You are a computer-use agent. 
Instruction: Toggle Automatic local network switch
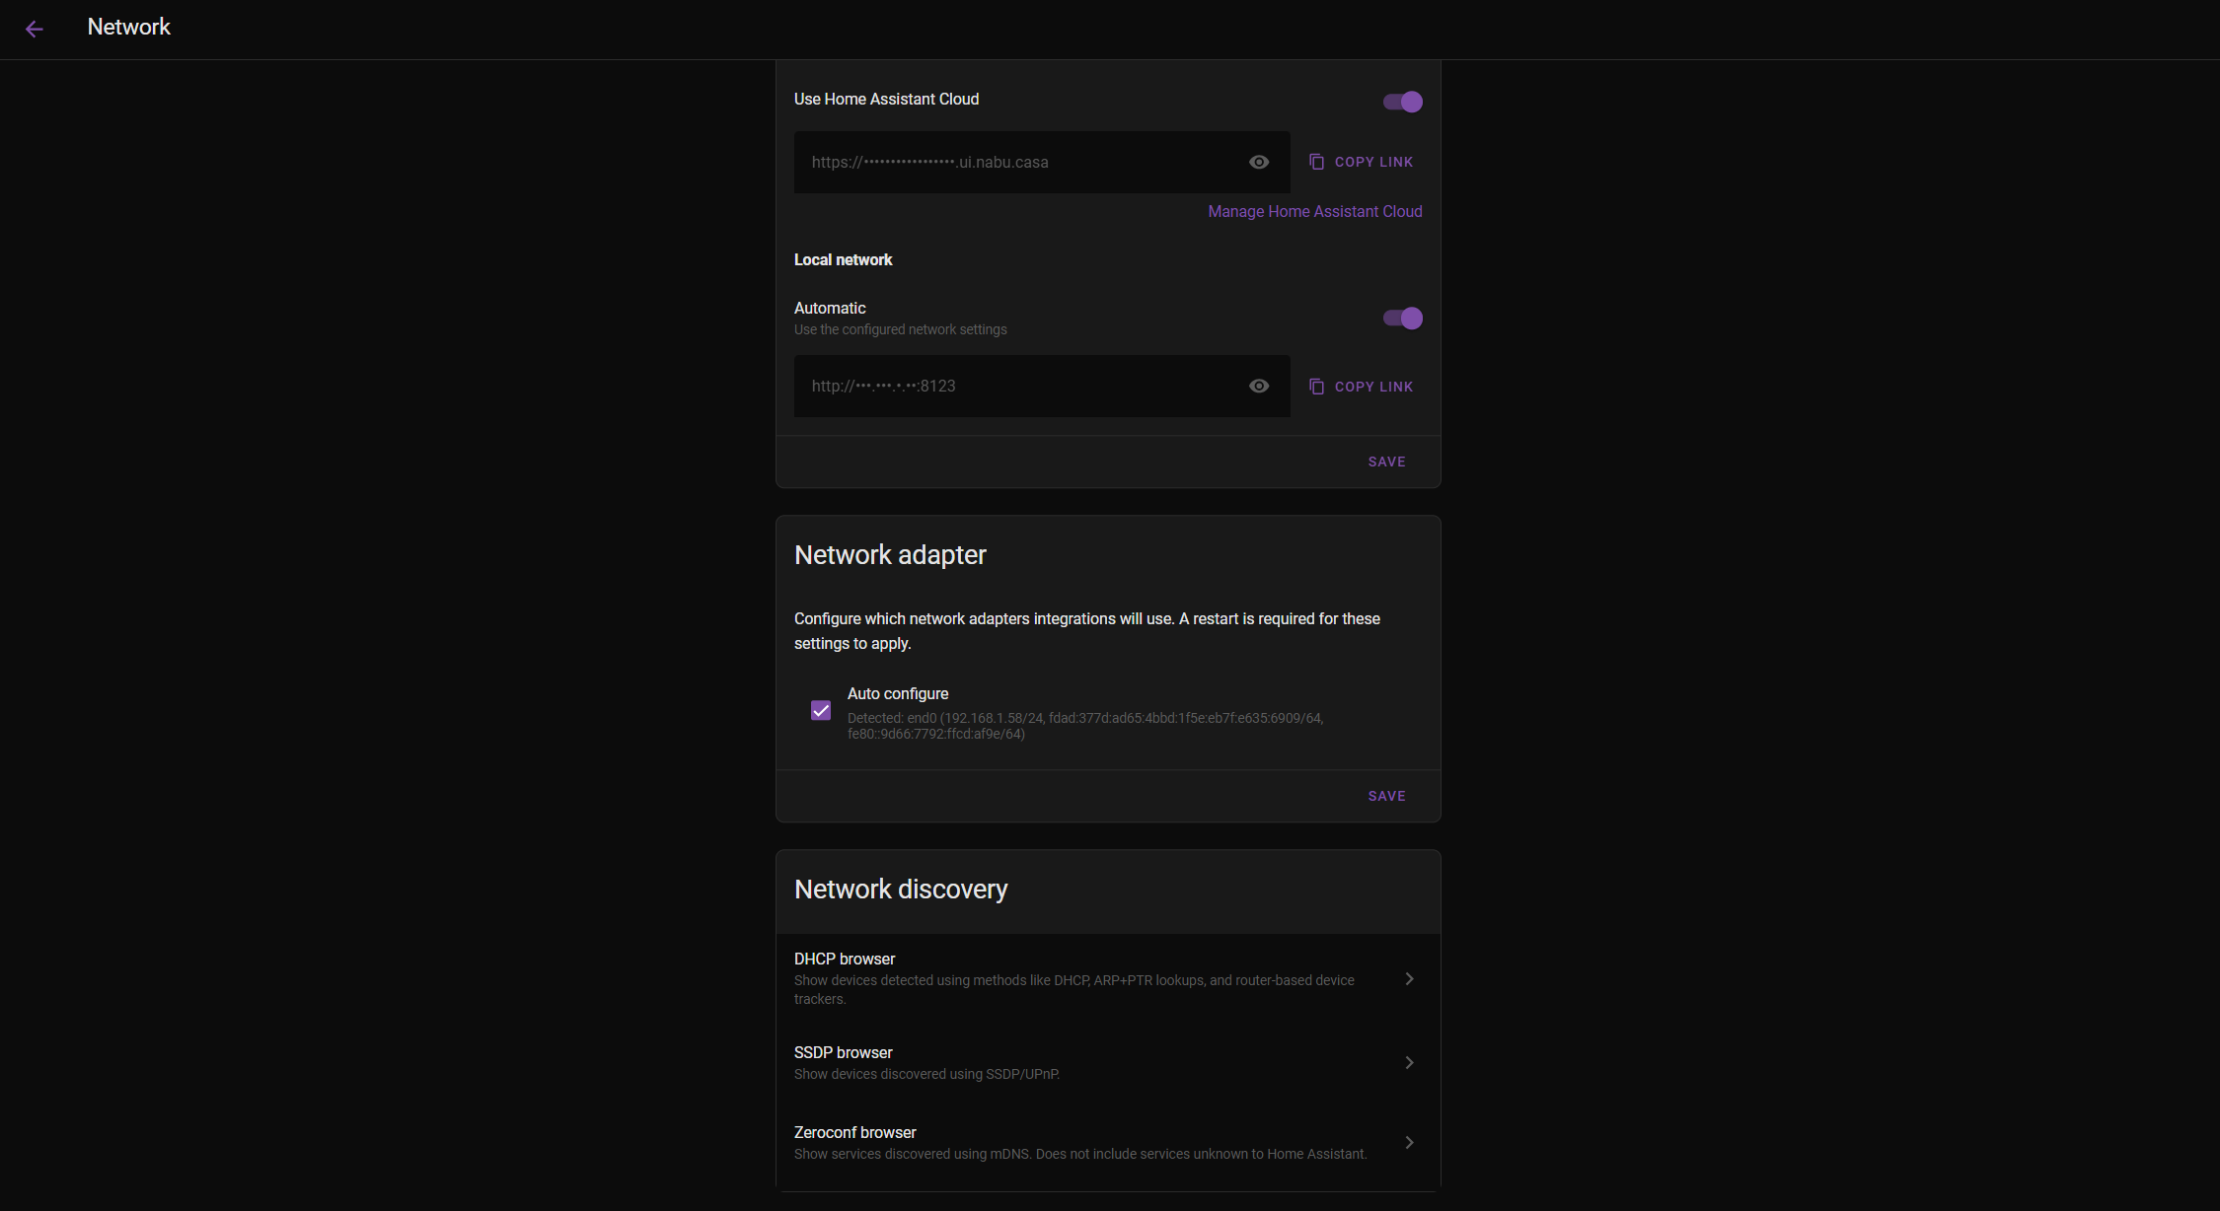click(1402, 318)
